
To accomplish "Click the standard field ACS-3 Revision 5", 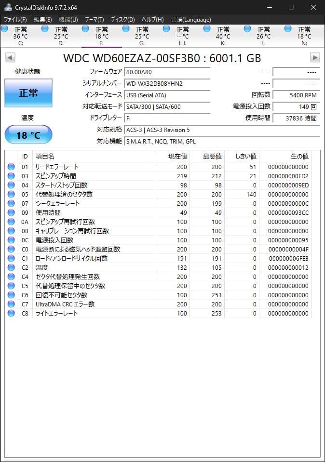I will point(222,130).
